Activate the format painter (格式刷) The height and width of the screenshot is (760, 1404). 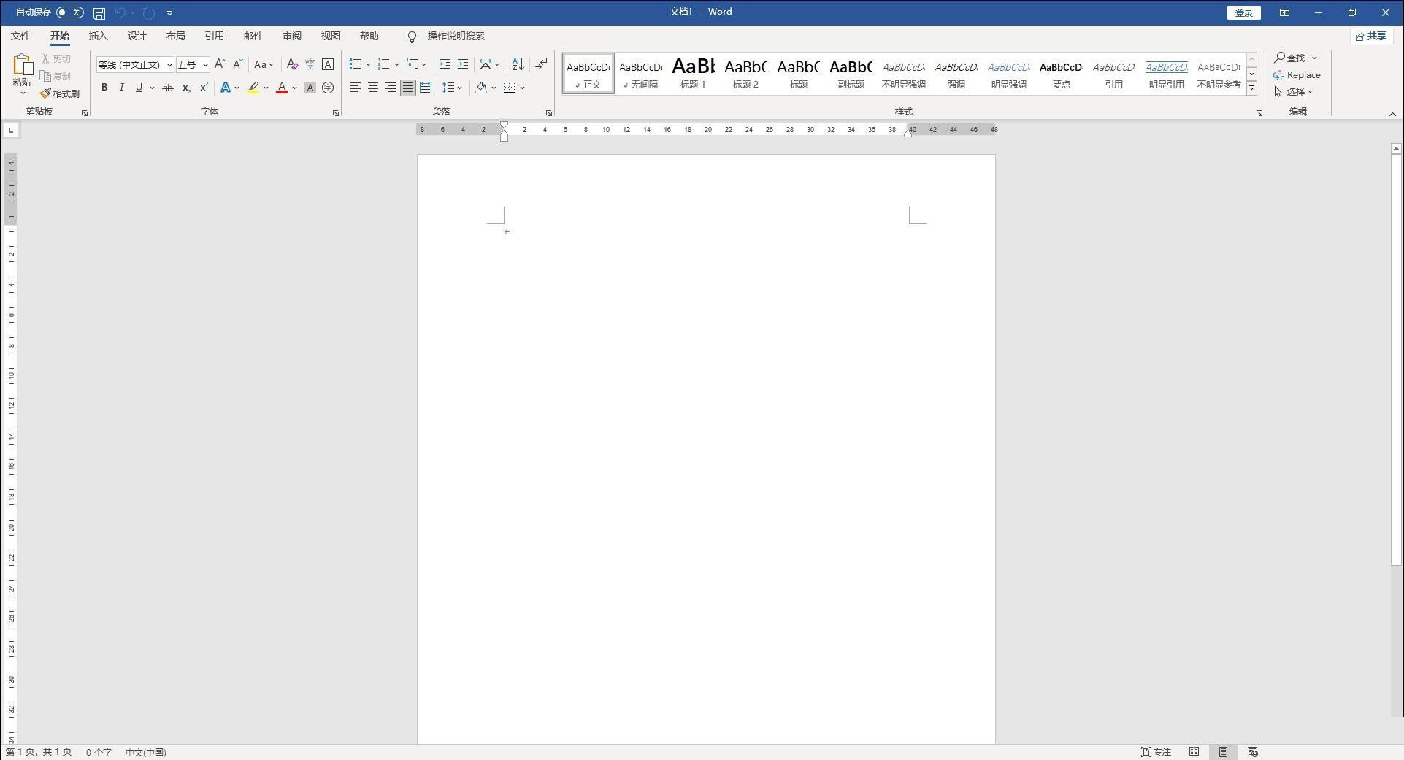pyautogui.click(x=61, y=93)
